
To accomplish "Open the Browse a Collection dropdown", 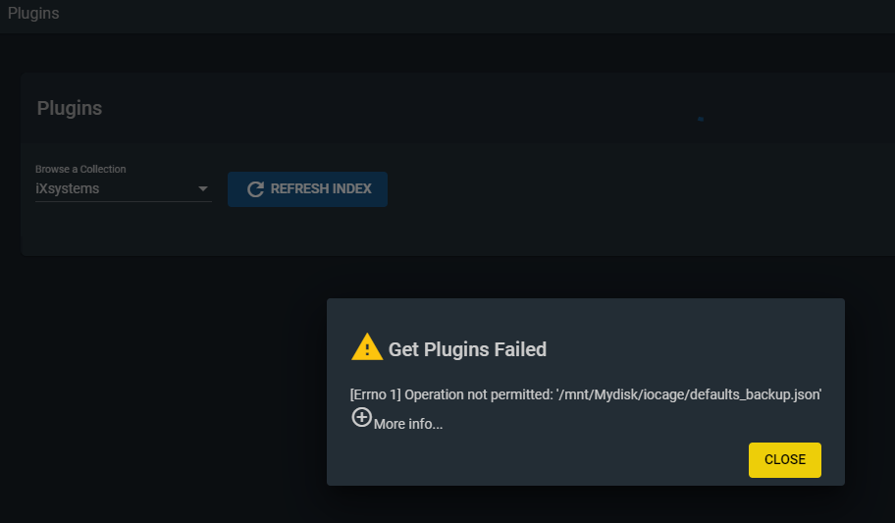I will 124,188.
